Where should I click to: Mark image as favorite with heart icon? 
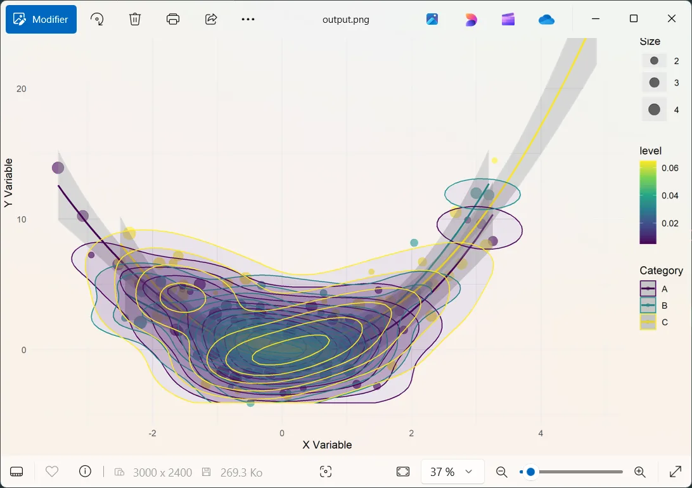click(x=52, y=472)
